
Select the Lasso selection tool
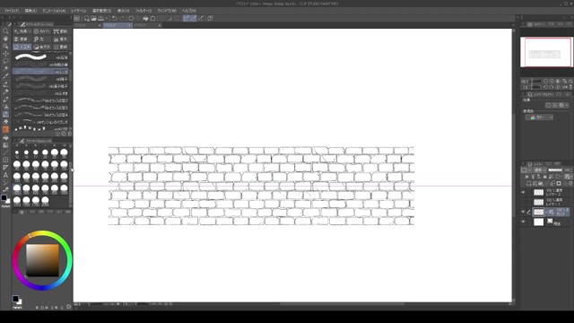click(x=5, y=61)
